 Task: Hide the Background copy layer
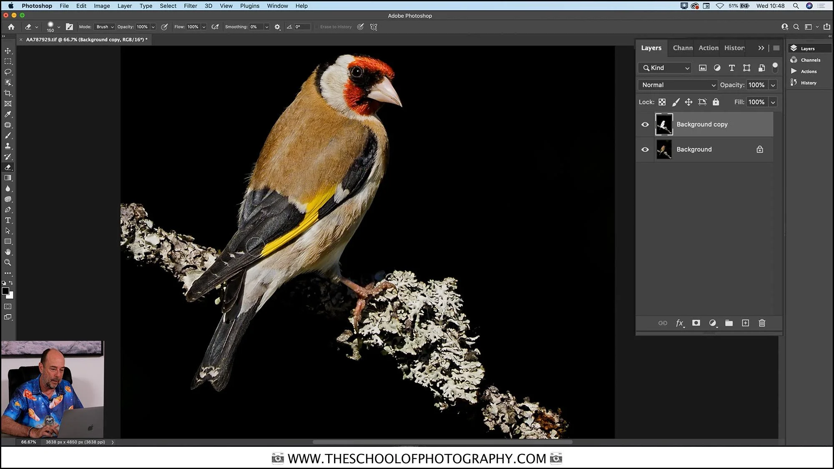pos(645,124)
